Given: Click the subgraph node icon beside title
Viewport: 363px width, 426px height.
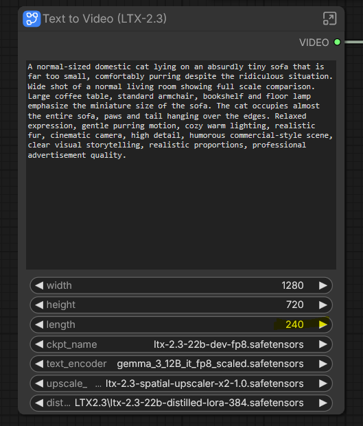Looking at the screenshot, I should click(32, 19).
